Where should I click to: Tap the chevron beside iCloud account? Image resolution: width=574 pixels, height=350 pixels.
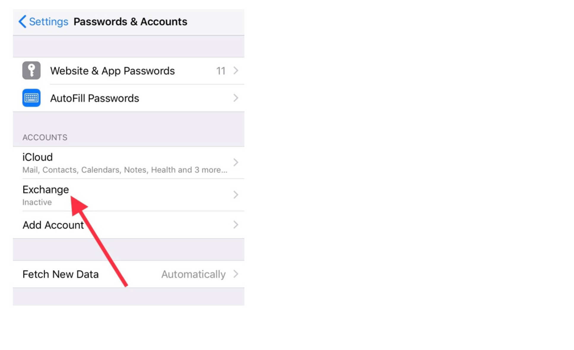click(x=236, y=162)
